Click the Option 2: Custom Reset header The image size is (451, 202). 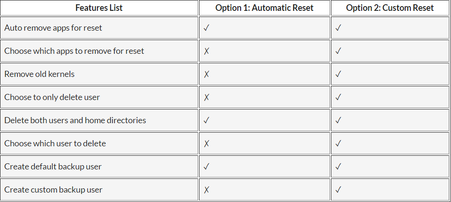(x=390, y=8)
